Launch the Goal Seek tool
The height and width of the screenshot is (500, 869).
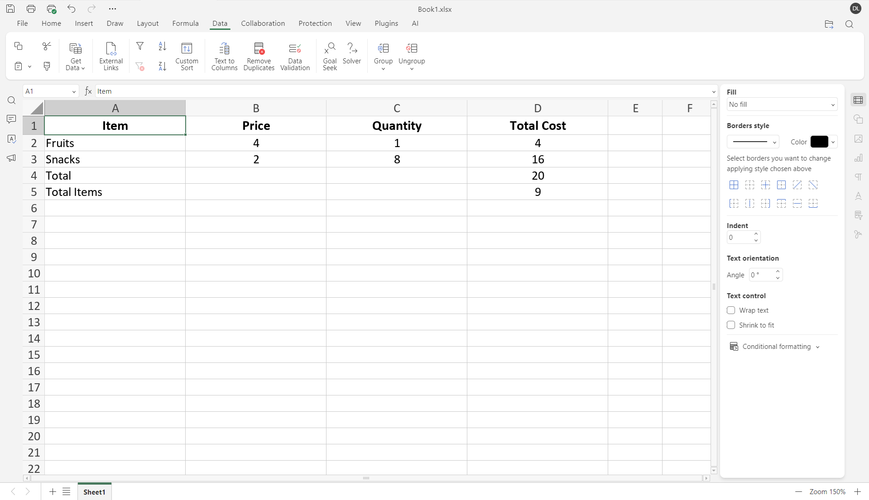[330, 56]
